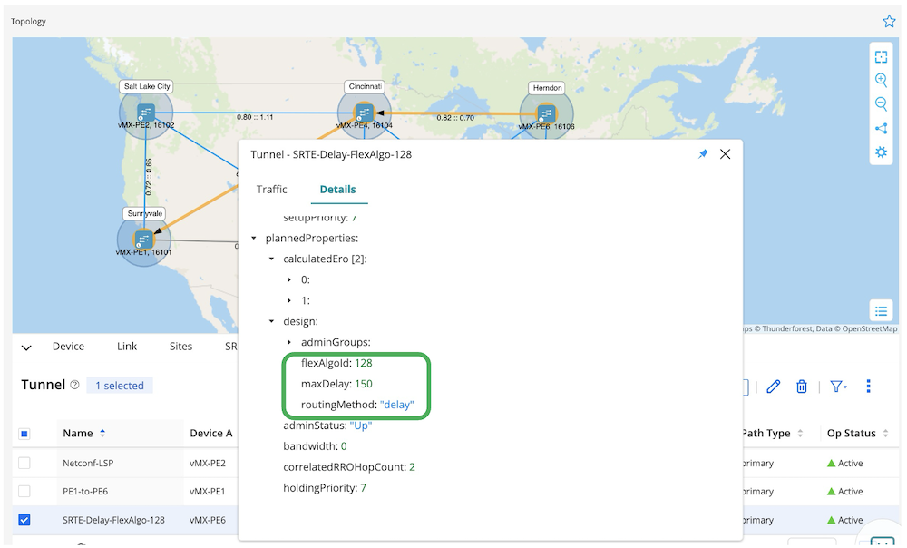This screenshot has height=548, width=907.
Task: Open the map legend list icon
Action: pyautogui.click(x=881, y=311)
